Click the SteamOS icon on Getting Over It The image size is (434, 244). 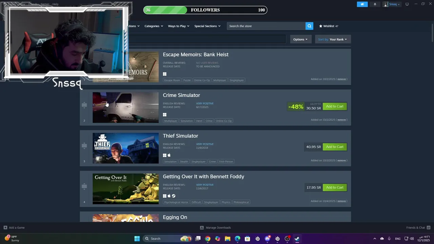click(x=174, y=196)
